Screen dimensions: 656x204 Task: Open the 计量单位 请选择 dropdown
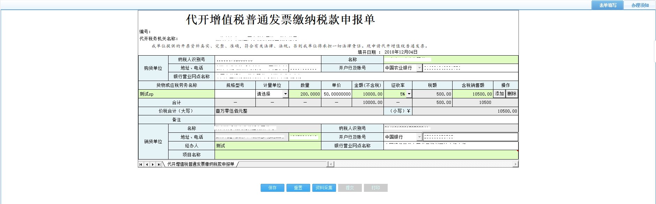pyautogui.click(x=285, y=94)
